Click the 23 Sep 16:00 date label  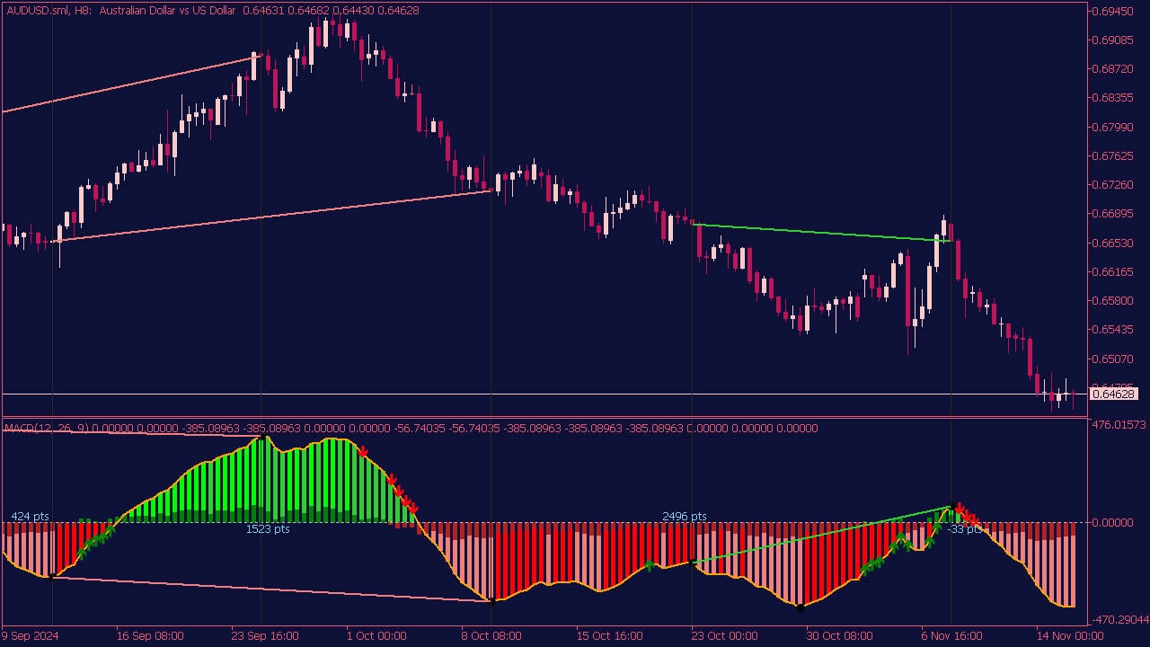coord(265,635)
